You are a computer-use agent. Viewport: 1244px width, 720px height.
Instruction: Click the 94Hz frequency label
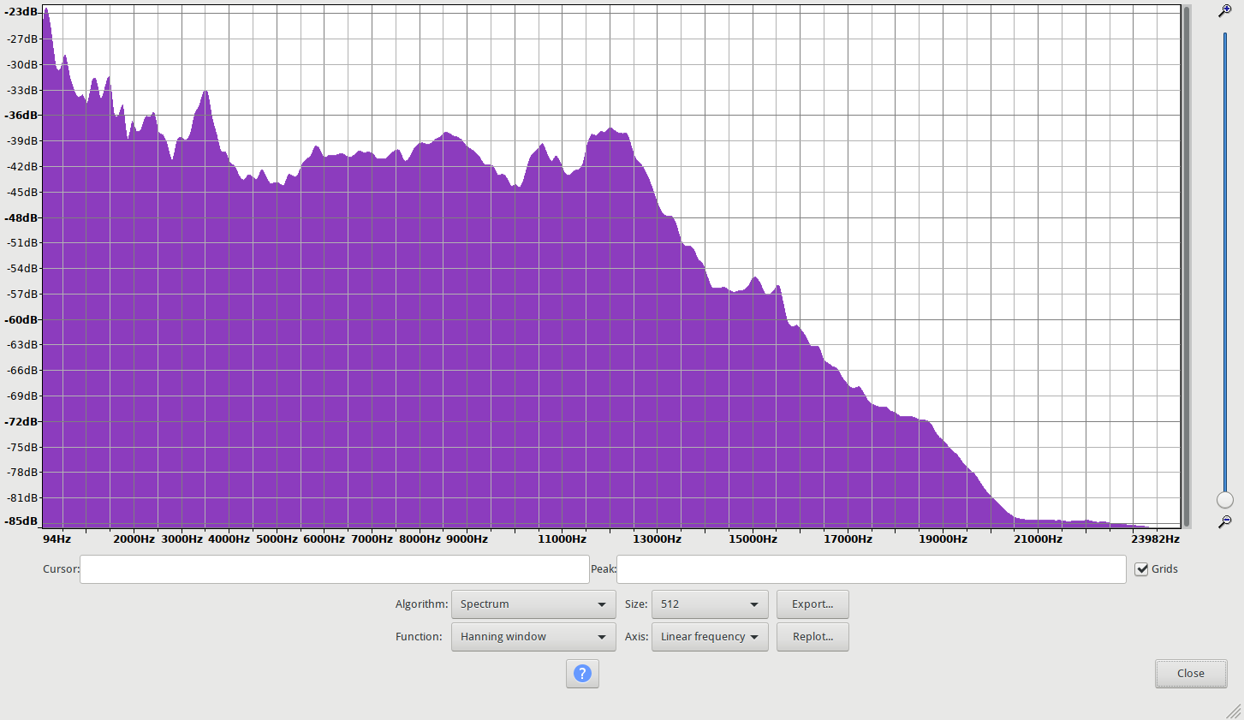tap(57, 539)
